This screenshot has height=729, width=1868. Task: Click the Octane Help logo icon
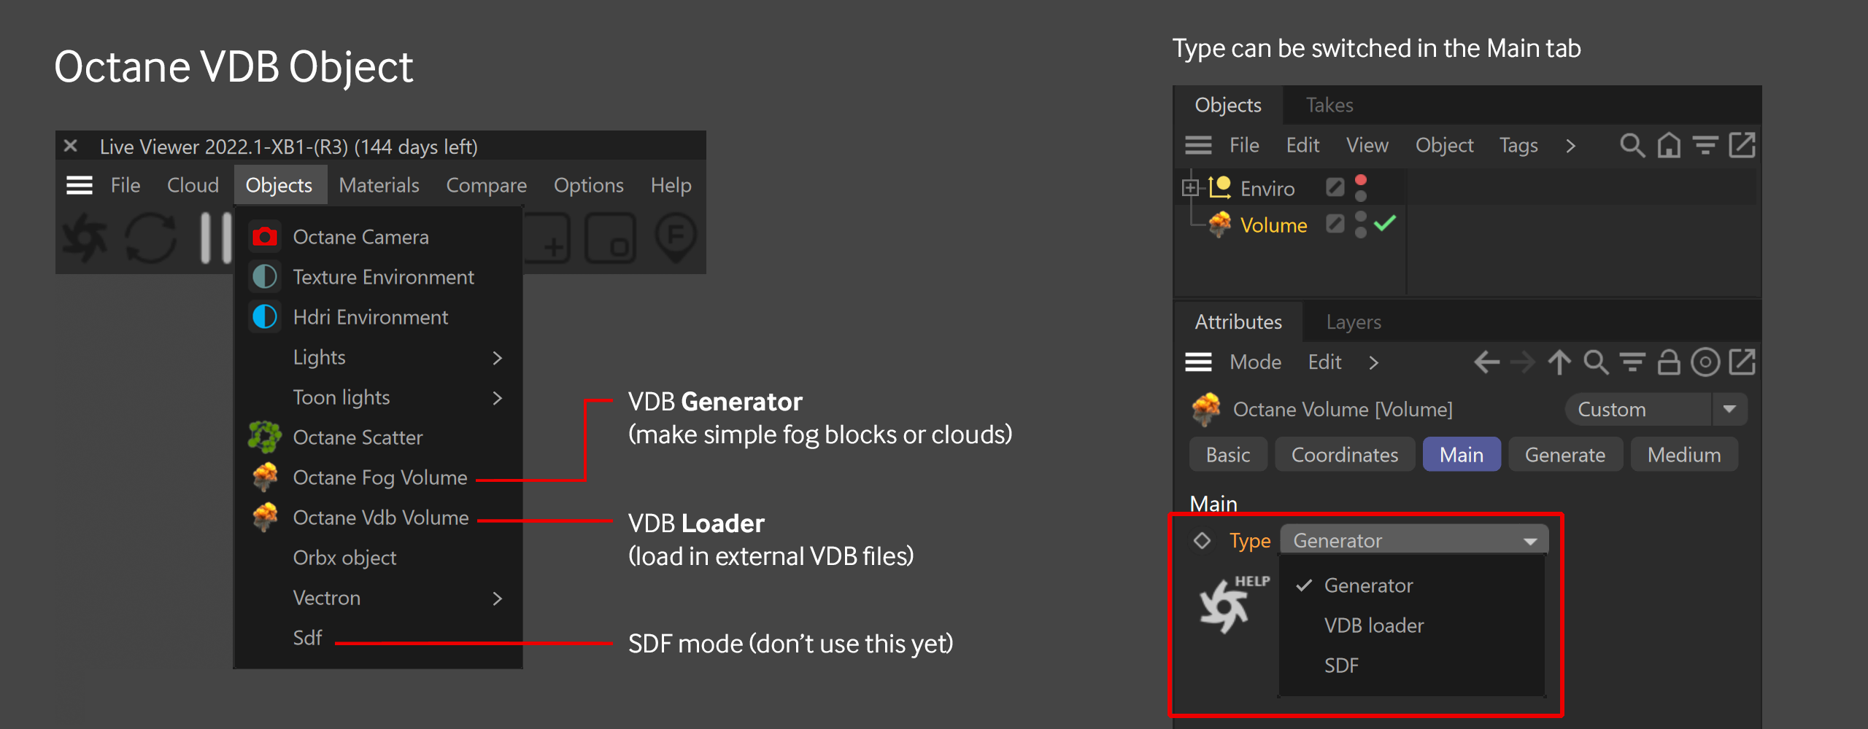(1226, 607)
